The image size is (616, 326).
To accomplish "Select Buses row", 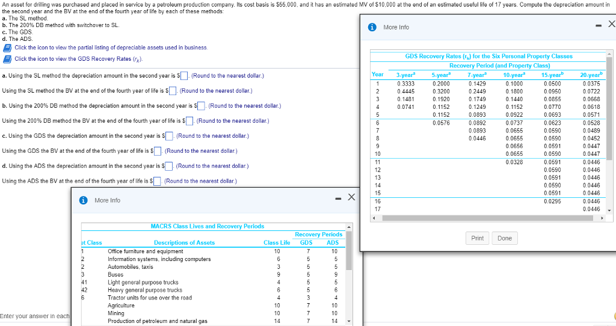I will [213, 274].
